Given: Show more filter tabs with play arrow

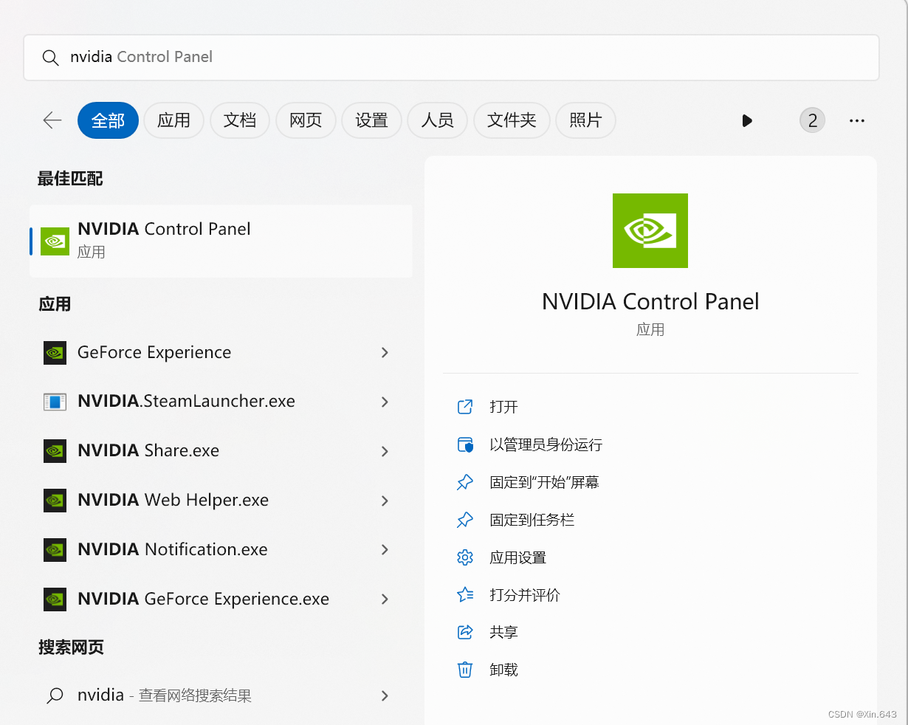Looking at the screenshot, I should [747, 120].
